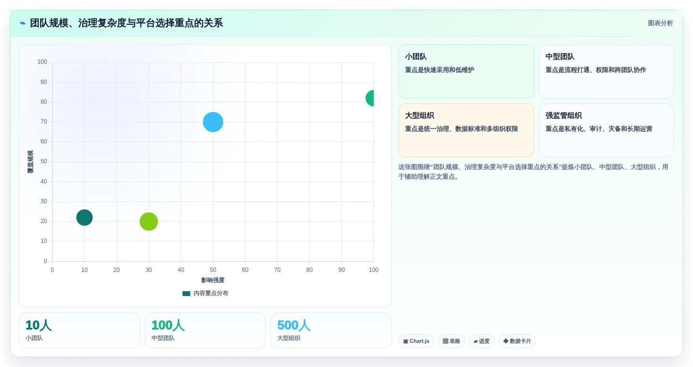Open the 中型团队 focus card
693x367 pixels.
pyautogui.click(x=607, y=71)
